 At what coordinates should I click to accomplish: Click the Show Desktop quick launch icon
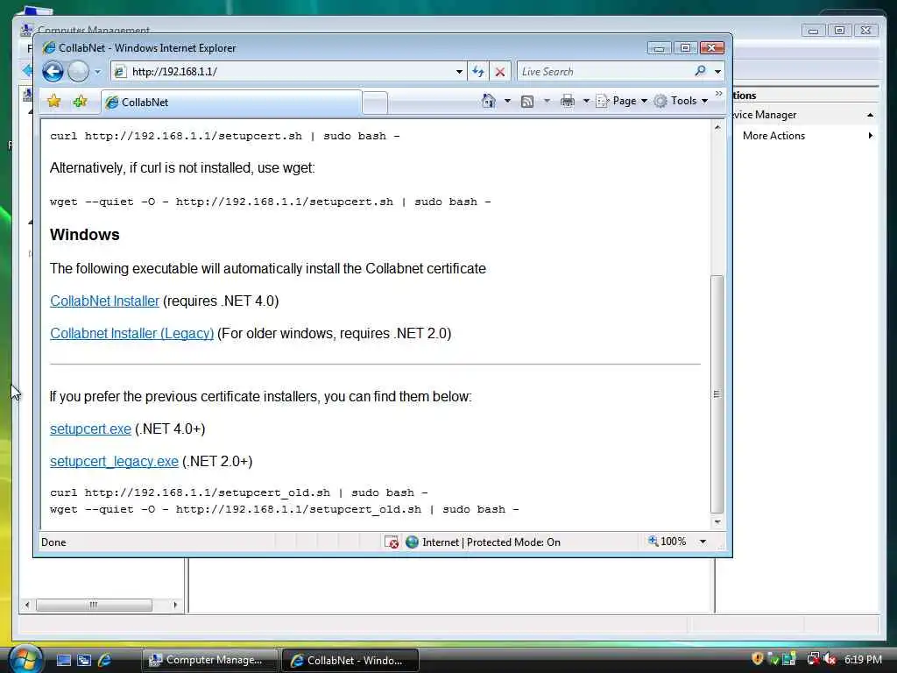tap(63, 660)
